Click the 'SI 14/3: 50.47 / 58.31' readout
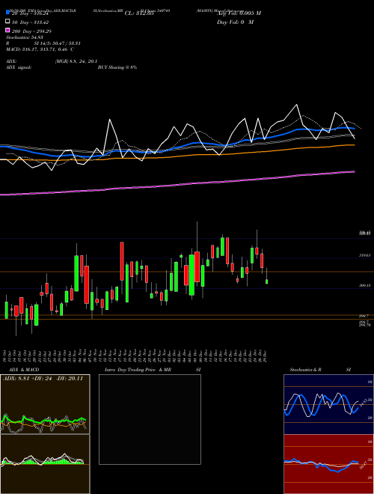 coord(58,43)
